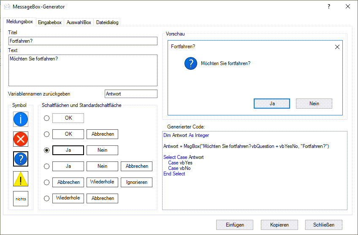Open the Dateidialog tab
The height and width of the screenshot is (235, 358).
click(107, 22)
